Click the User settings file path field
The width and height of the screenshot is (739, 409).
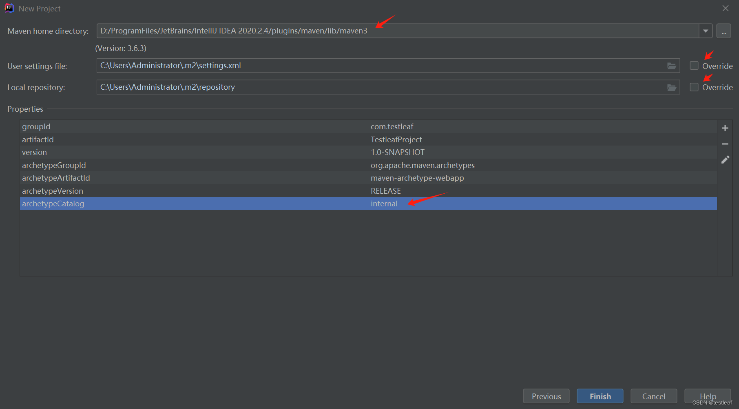(x=388, y=66)
